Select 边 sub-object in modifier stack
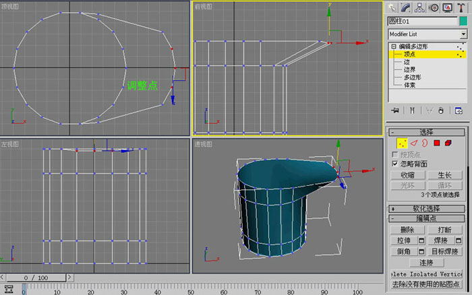472x295 pixels. 407,62
